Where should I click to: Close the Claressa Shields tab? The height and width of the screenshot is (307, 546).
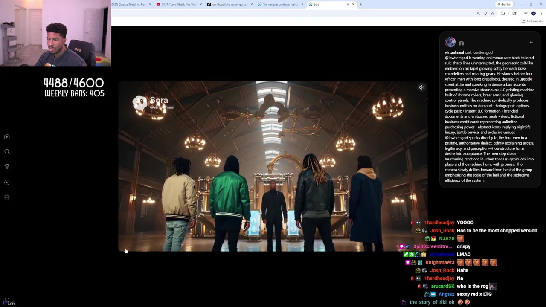(150, 4)
